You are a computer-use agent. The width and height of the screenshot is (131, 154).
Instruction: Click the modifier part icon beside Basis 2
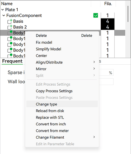pyautogui.click(x=10, y=27)
